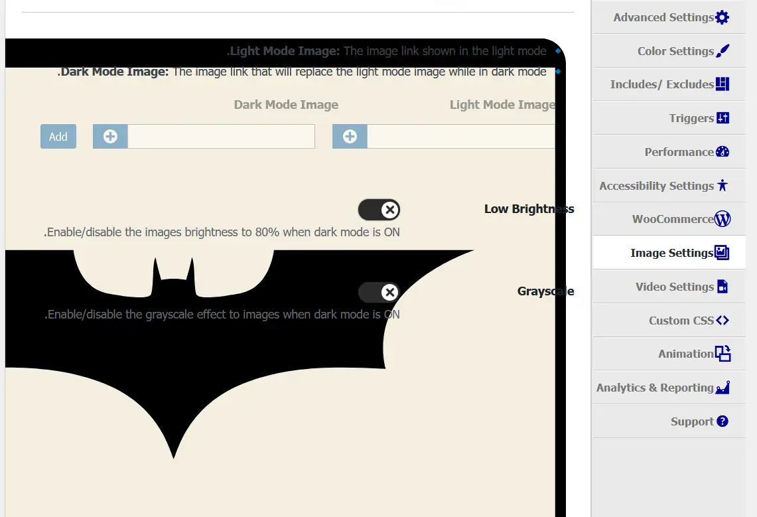Click the plus icon for Dark Mode Image
Image resolution: width=757 pixels, height=517 pixels.
[110, 136]
